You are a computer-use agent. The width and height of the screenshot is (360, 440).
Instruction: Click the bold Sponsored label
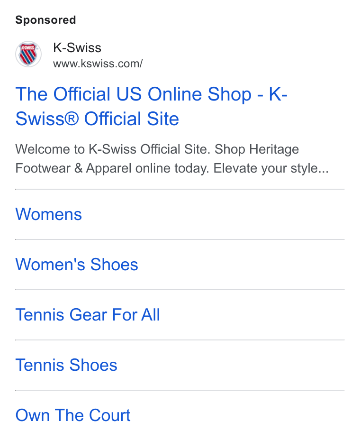click(x=45, y=20)
